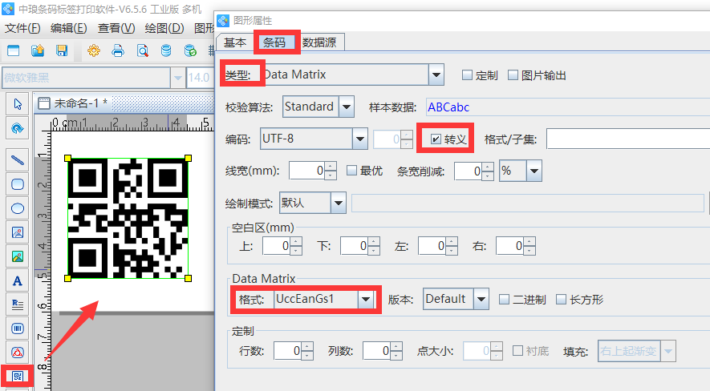
Task: Select the Line drawing tool
Action: click(x=18, y=160)
